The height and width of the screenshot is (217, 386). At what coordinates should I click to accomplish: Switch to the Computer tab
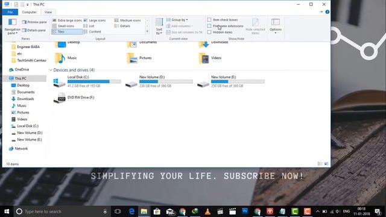(x=29, y=12)
